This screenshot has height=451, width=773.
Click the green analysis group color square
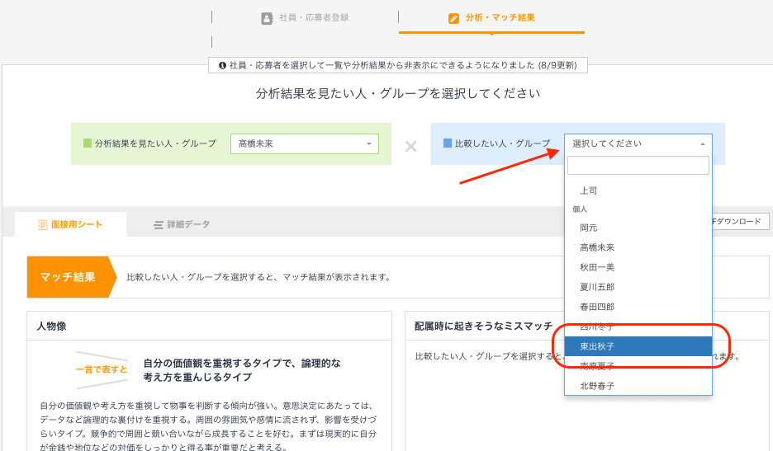point(88,143)
